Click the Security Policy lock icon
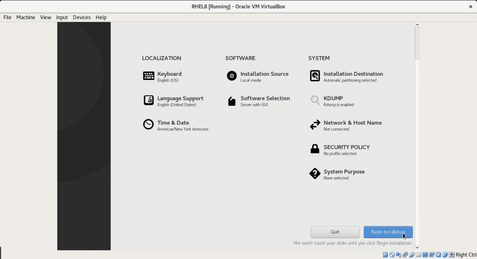The width and height of the screenshot is (477, 259). coord(315,149)
